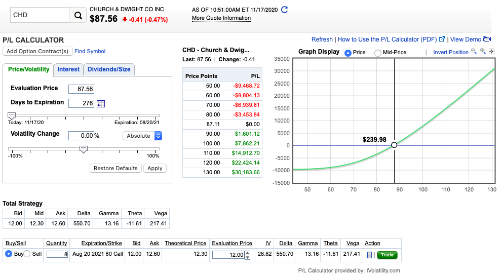502x276 pixels.
Task: Click the symbol search magnifier icon
Action: click(78, 15)
